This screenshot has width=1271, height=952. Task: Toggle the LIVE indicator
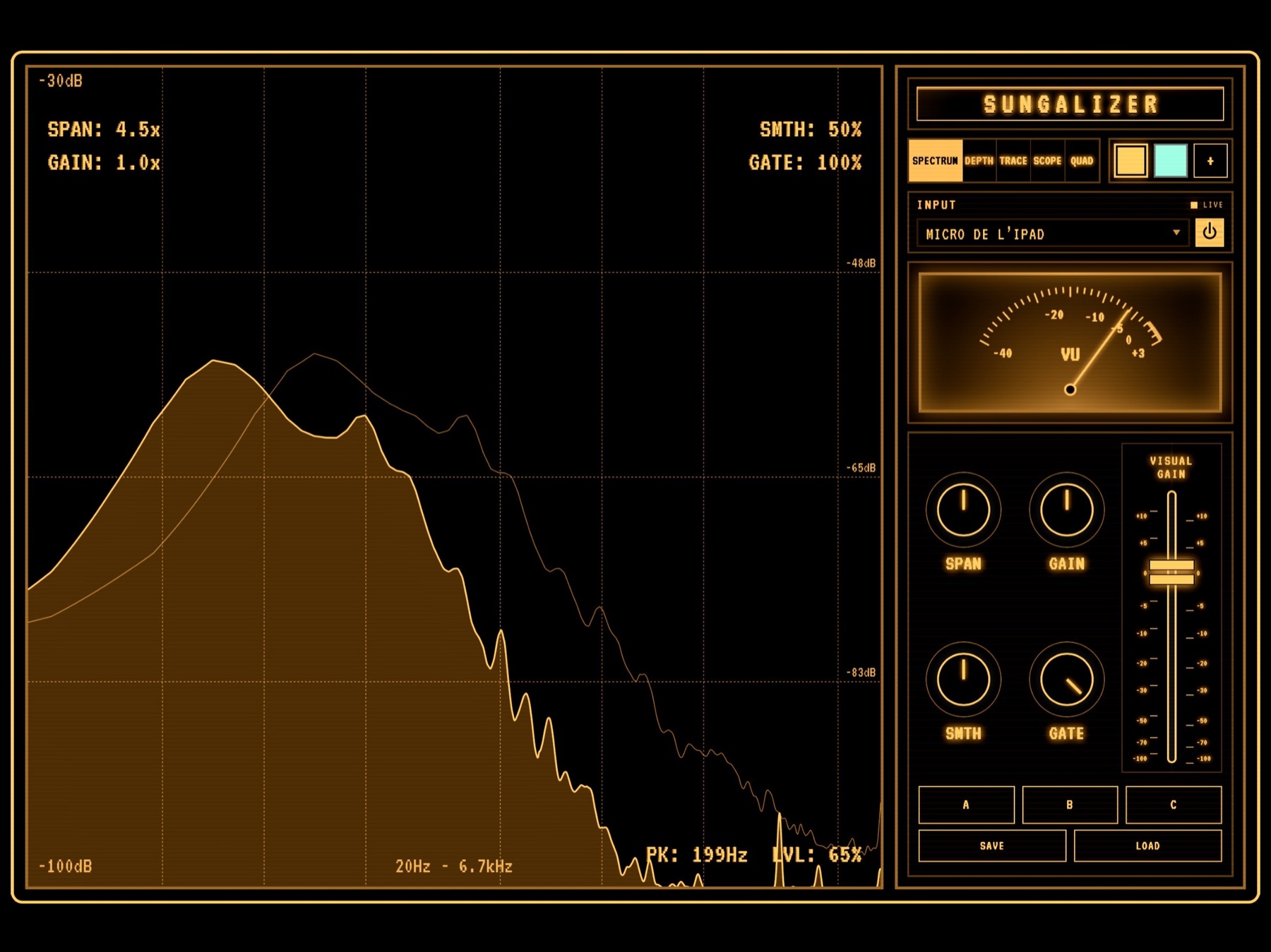coord(1206,205)
